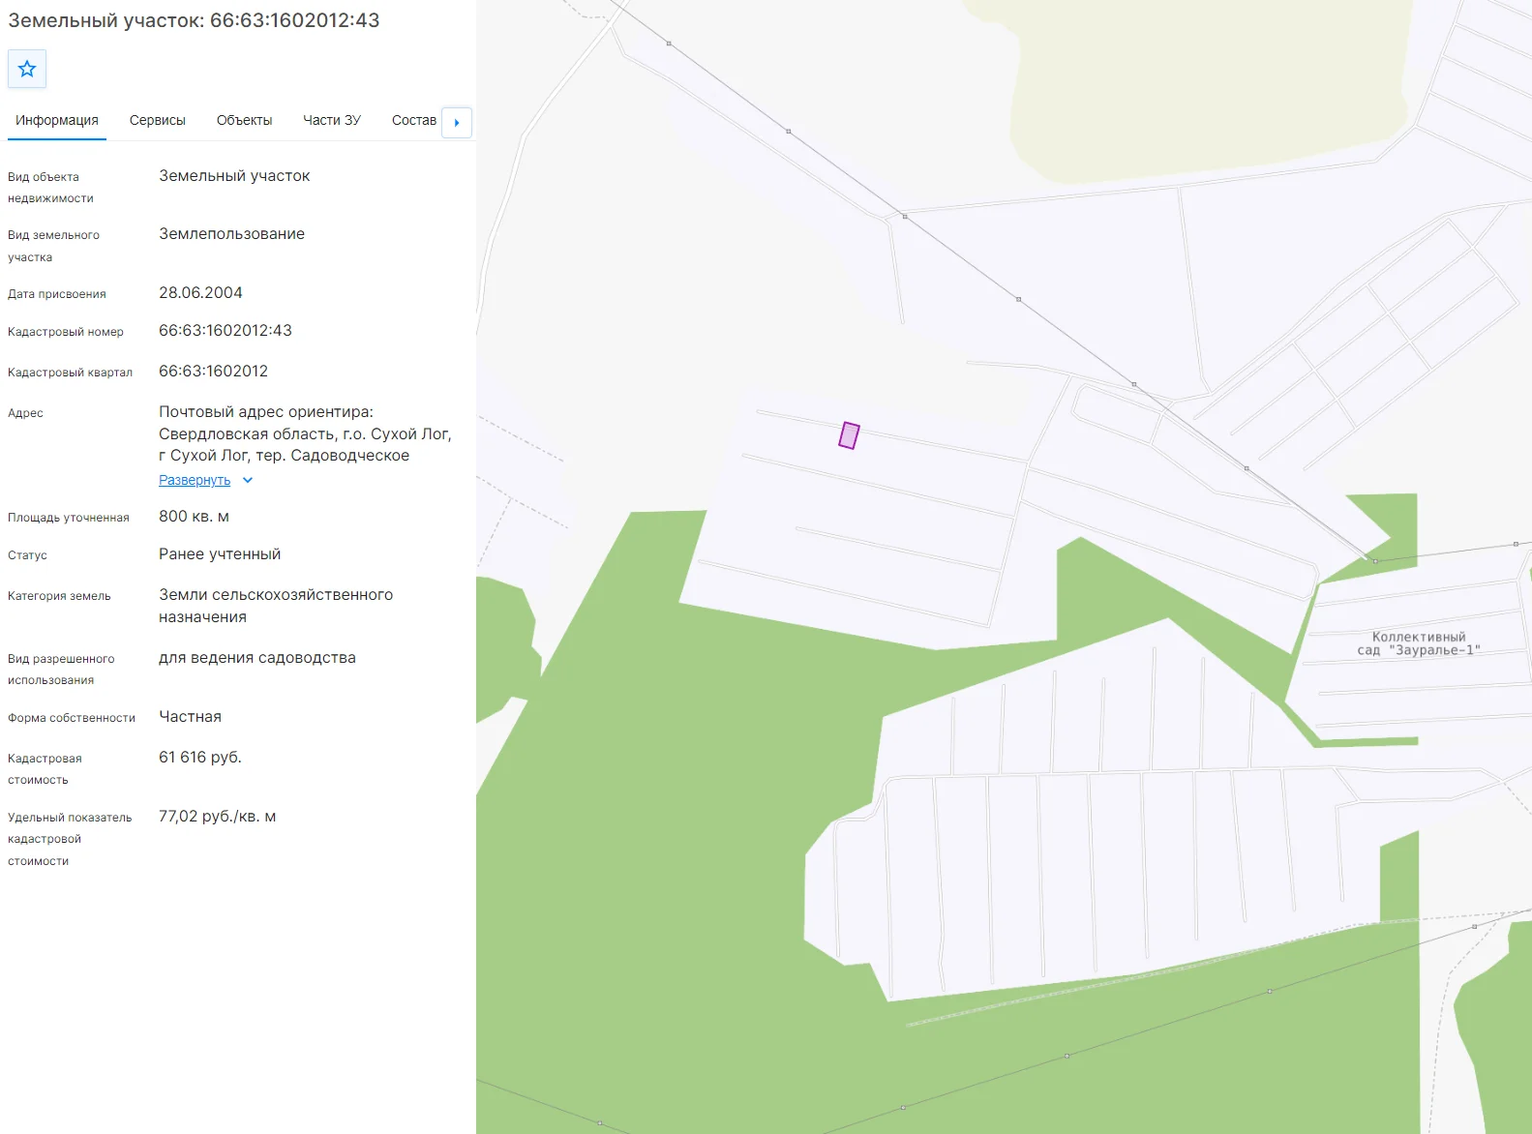Click cadastral number value 66:63:1602012:43
1532x1134 pixels.
225,331
